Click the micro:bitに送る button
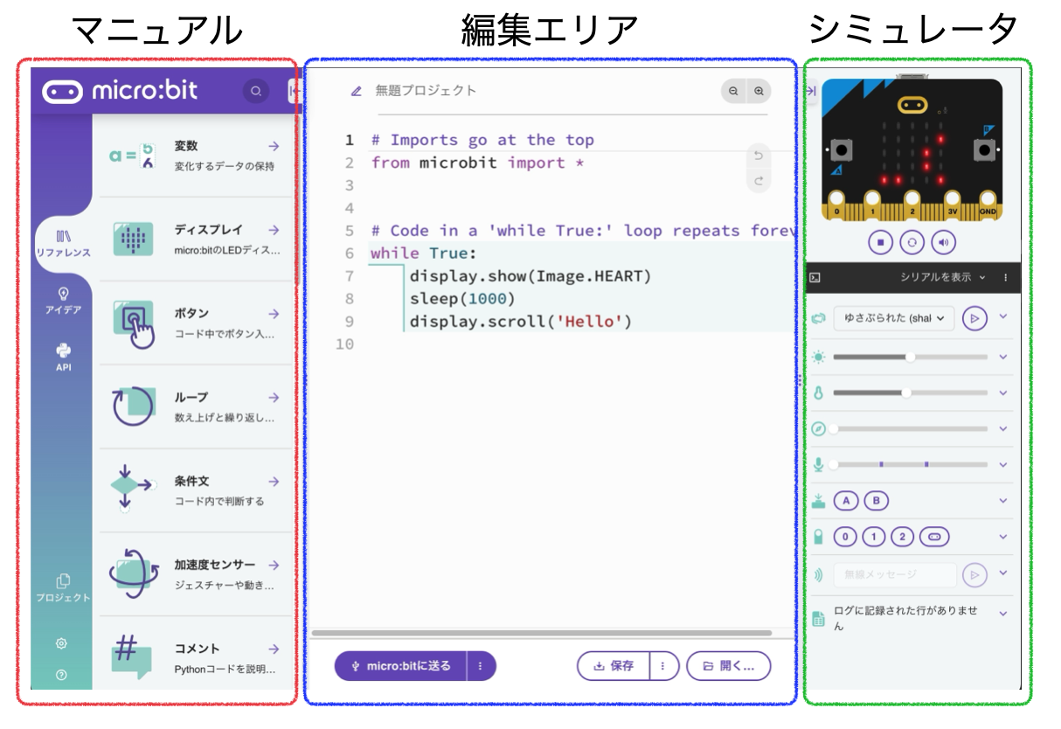Screen dimensions: 1061x729 (402, 665)
